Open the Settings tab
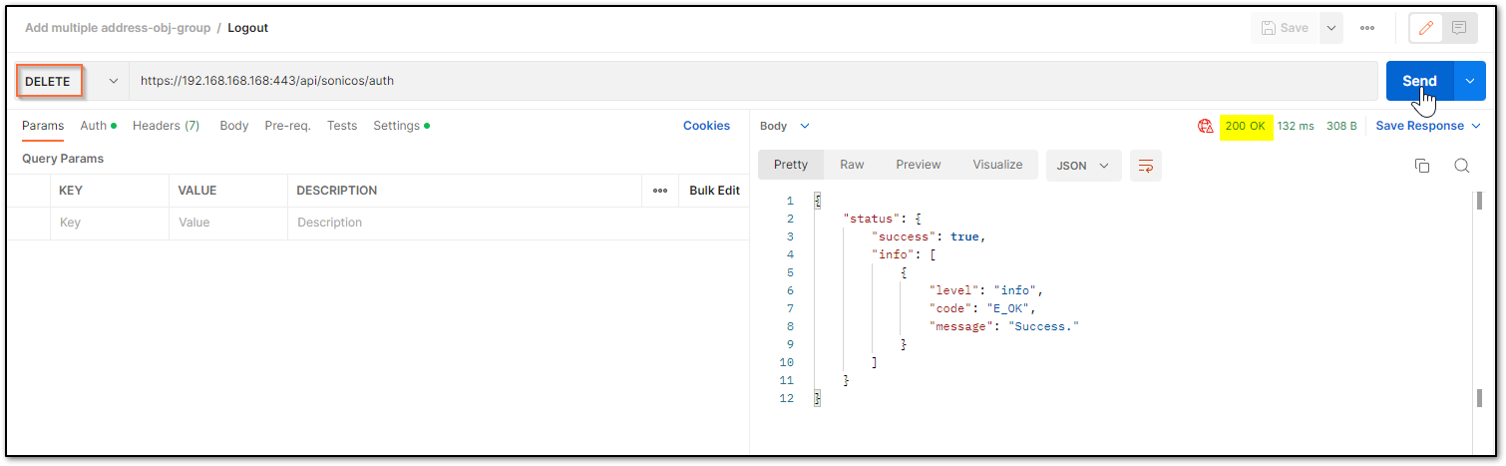Screen dimensions: 1506x466 [x=401, y=126]
